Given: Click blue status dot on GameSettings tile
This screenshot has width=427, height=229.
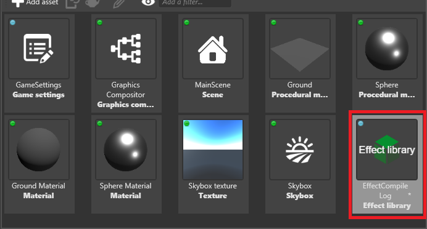Looking at the screenshot, I should coord(12,23).
